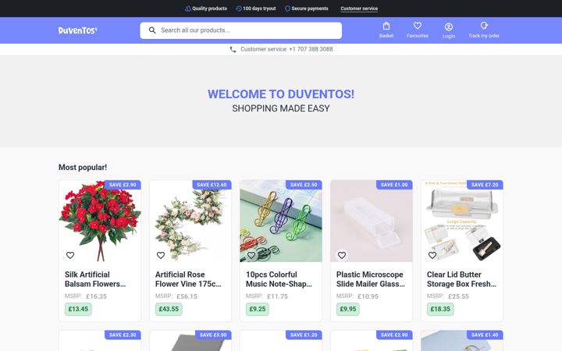Favourite the Silk Artificial Balsam Flowers heart
The height and width of the screenshot is (351, 562).
tap(70, 255)
